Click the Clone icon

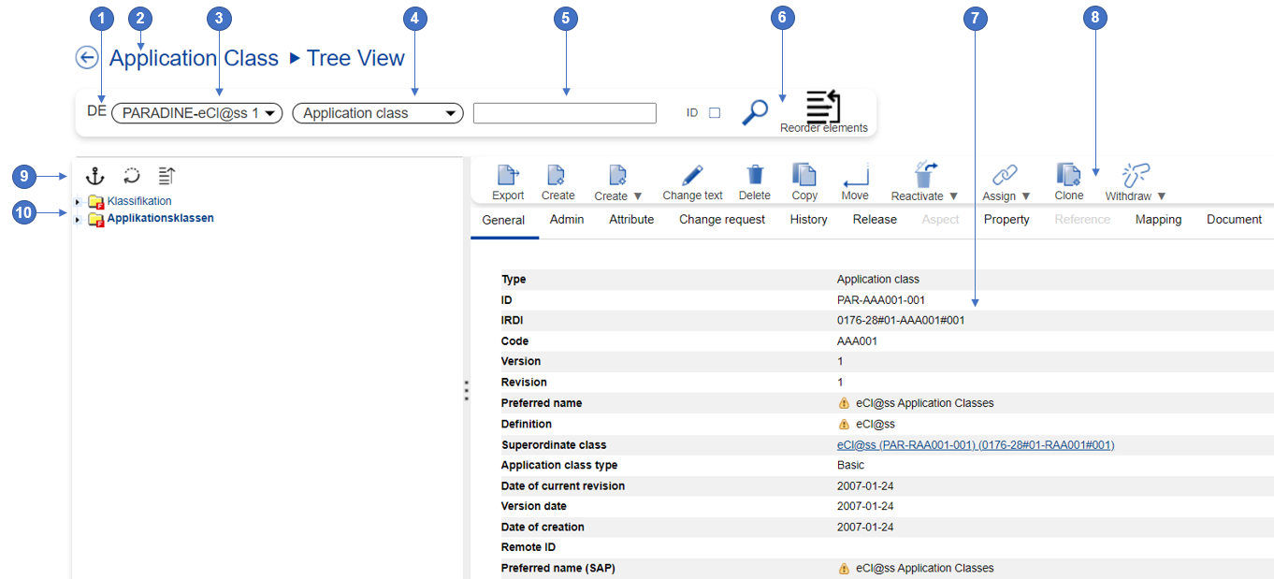coord(1068,175)
